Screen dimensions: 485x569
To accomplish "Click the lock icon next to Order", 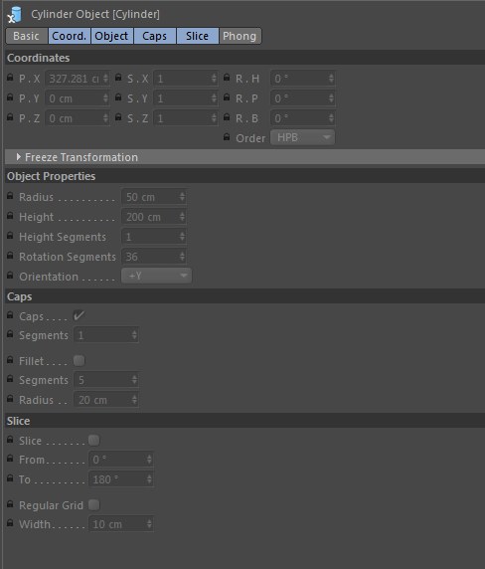I will pyautogui.click(x=227, y=137).
